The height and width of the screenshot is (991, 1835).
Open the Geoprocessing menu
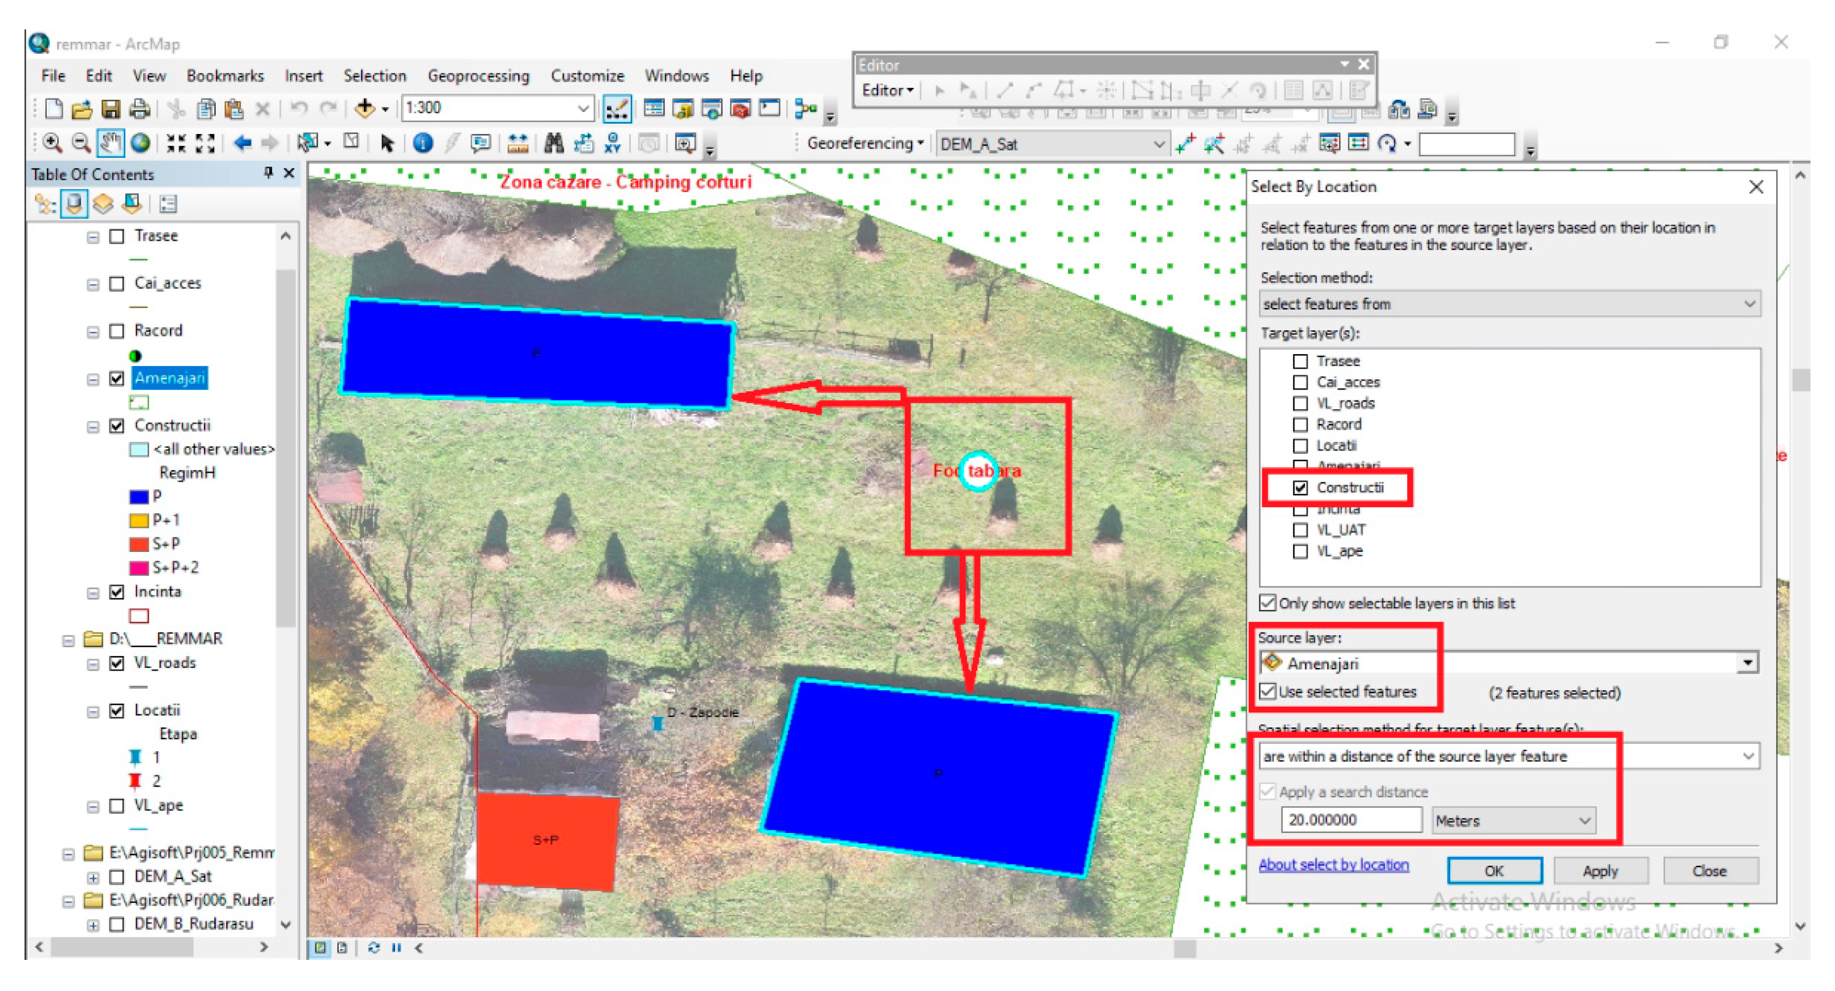point(478,76)
